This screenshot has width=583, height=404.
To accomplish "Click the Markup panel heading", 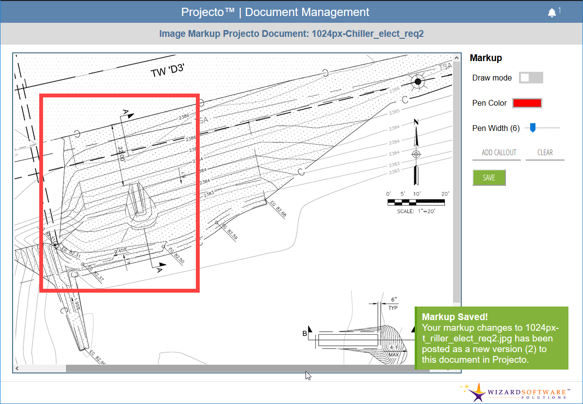I will click(486, 58).
